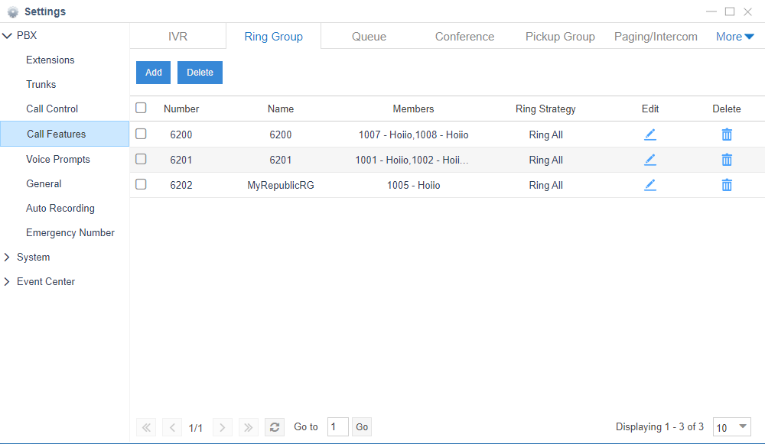Open the page size dropdown showing 10
765x444 pixels.
click(x=731, y=427)
